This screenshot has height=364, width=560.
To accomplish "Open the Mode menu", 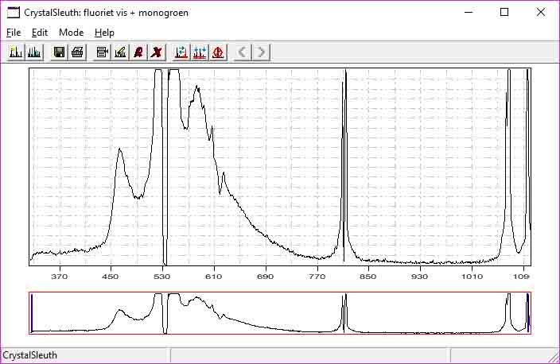I will point(71,33).
